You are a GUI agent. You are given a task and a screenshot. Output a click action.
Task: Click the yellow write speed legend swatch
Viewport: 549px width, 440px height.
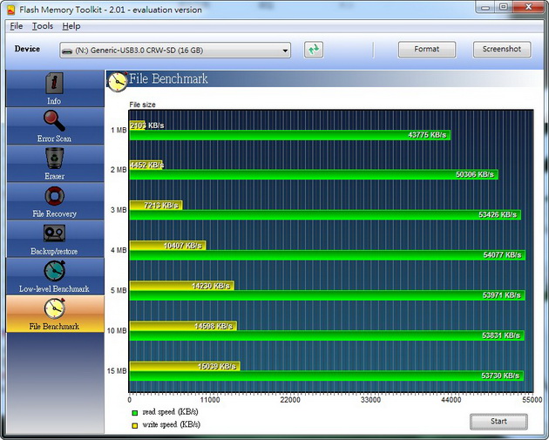coord(134,424)
